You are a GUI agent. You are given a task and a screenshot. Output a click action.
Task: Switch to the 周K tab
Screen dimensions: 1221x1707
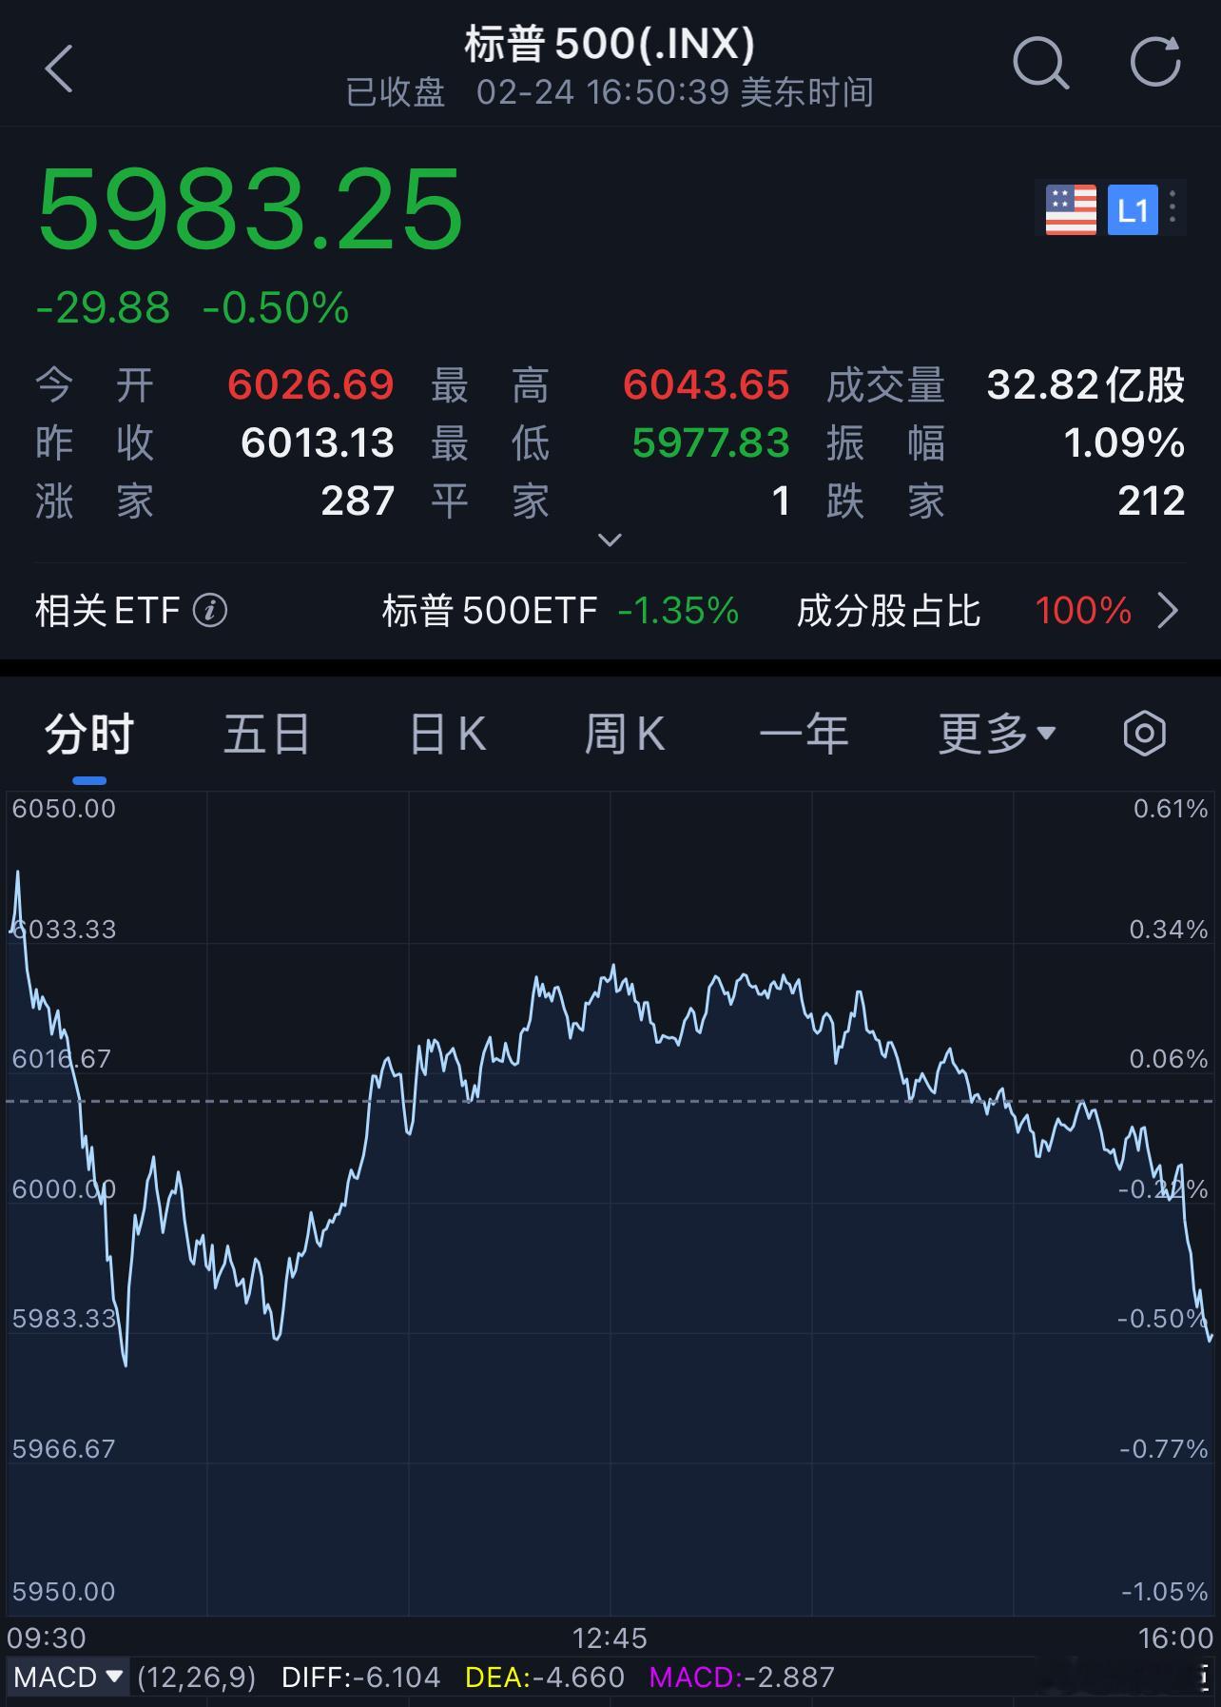coord(625,735)
